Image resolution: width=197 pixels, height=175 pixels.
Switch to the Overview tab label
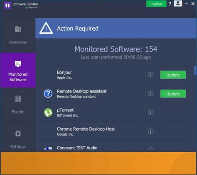tap(18, 42)
